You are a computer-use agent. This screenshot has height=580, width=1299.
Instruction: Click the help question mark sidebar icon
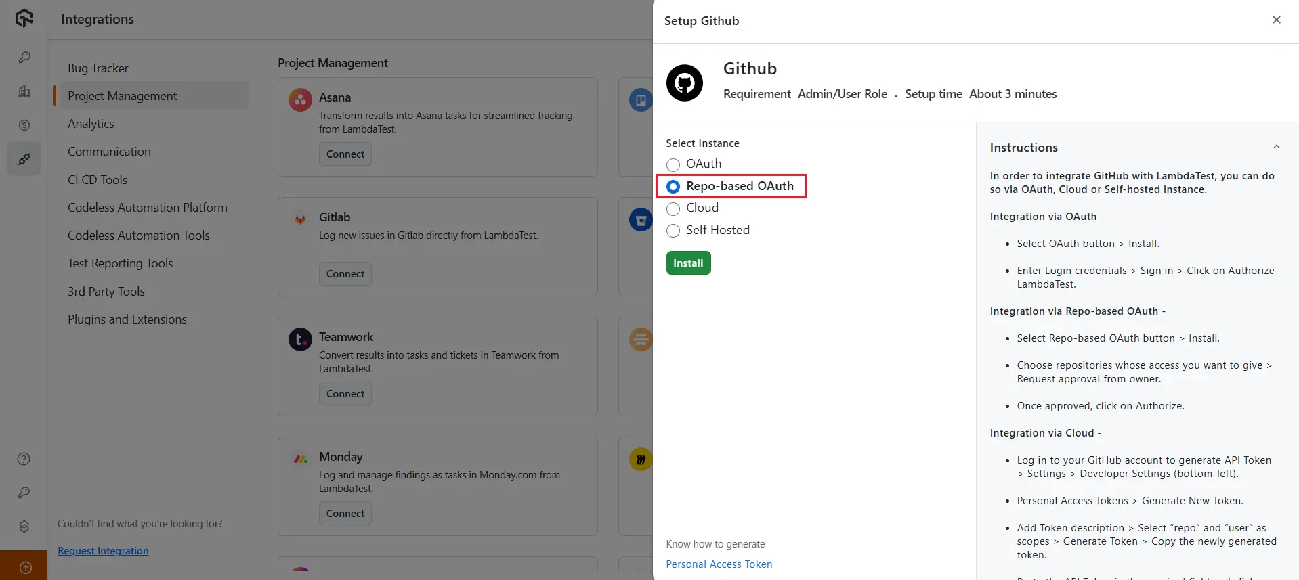[24, 460]
